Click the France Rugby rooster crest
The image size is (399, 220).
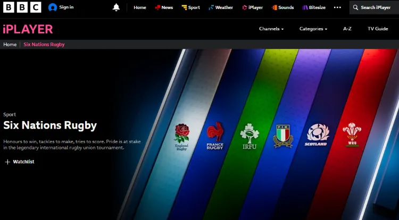point(215,136)
